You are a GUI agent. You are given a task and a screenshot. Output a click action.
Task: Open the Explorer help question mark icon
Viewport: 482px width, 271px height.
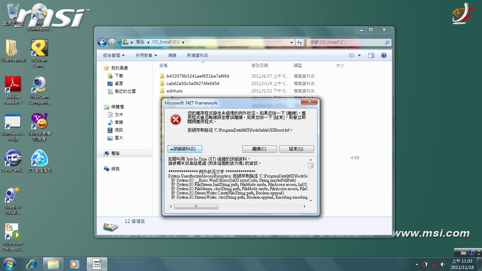(384, 55)
